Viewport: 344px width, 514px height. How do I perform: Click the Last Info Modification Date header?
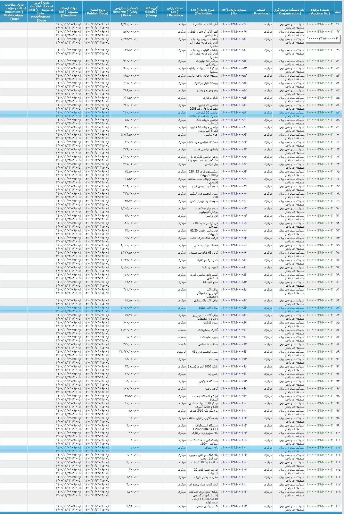(41, 12)
